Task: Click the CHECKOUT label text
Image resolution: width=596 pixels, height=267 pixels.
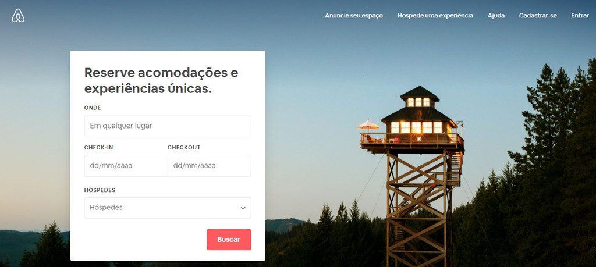Action: point(184,147)
